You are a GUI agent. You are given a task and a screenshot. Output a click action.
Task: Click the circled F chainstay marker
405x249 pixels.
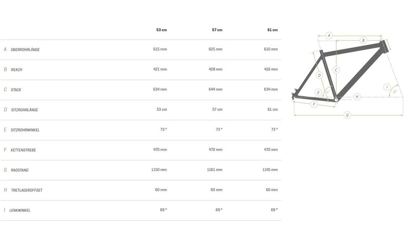click(x=314, y=104)
